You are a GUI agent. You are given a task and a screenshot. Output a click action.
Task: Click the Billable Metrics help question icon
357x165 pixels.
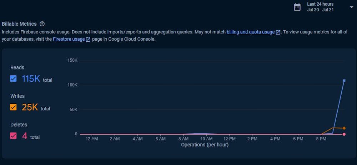click(42, 24)
